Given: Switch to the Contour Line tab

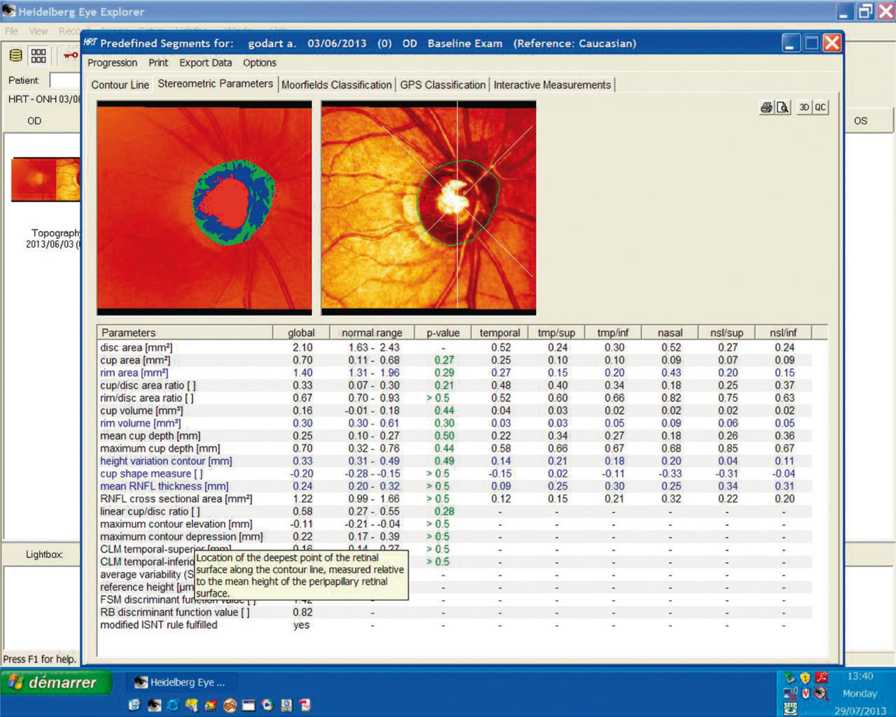Looking at the screenshot, I should [x=120, y=85].
